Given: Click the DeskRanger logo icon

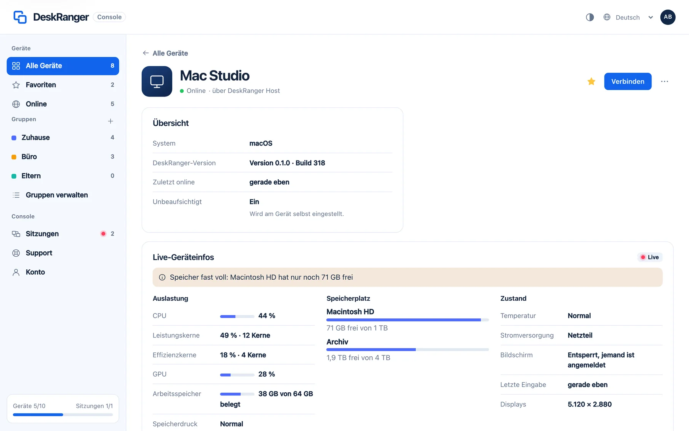Looking at the screenshot, I should (x=20, y=17).
